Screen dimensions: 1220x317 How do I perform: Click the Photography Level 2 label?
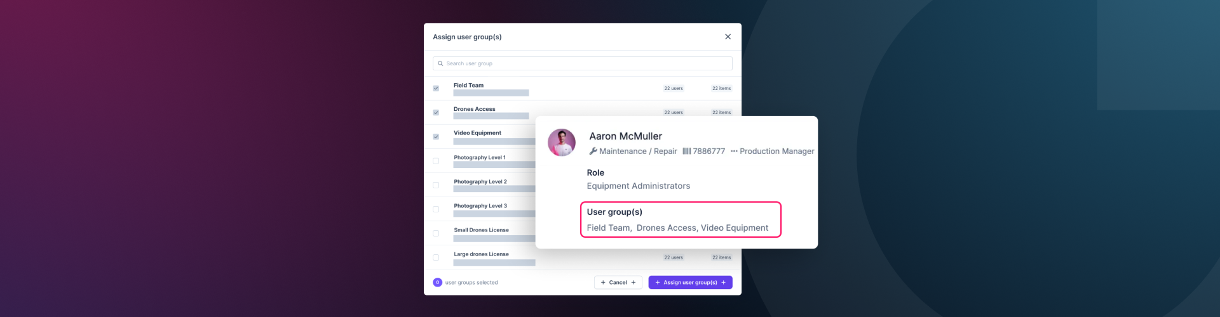480,181
